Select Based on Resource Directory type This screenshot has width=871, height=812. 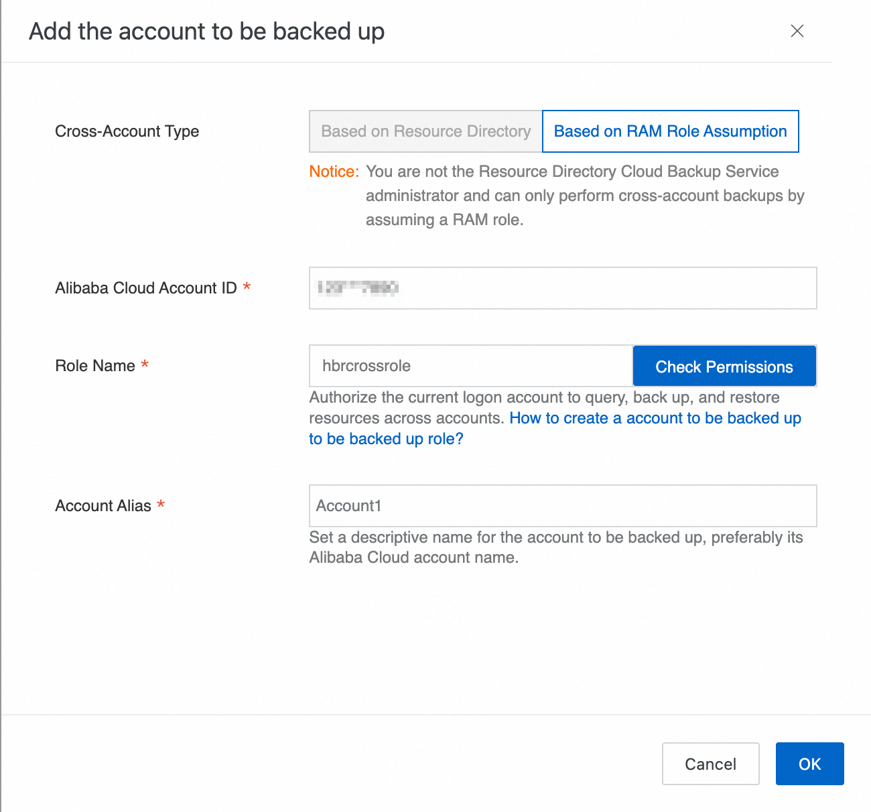pyautogui.click(x=425, y=131)
